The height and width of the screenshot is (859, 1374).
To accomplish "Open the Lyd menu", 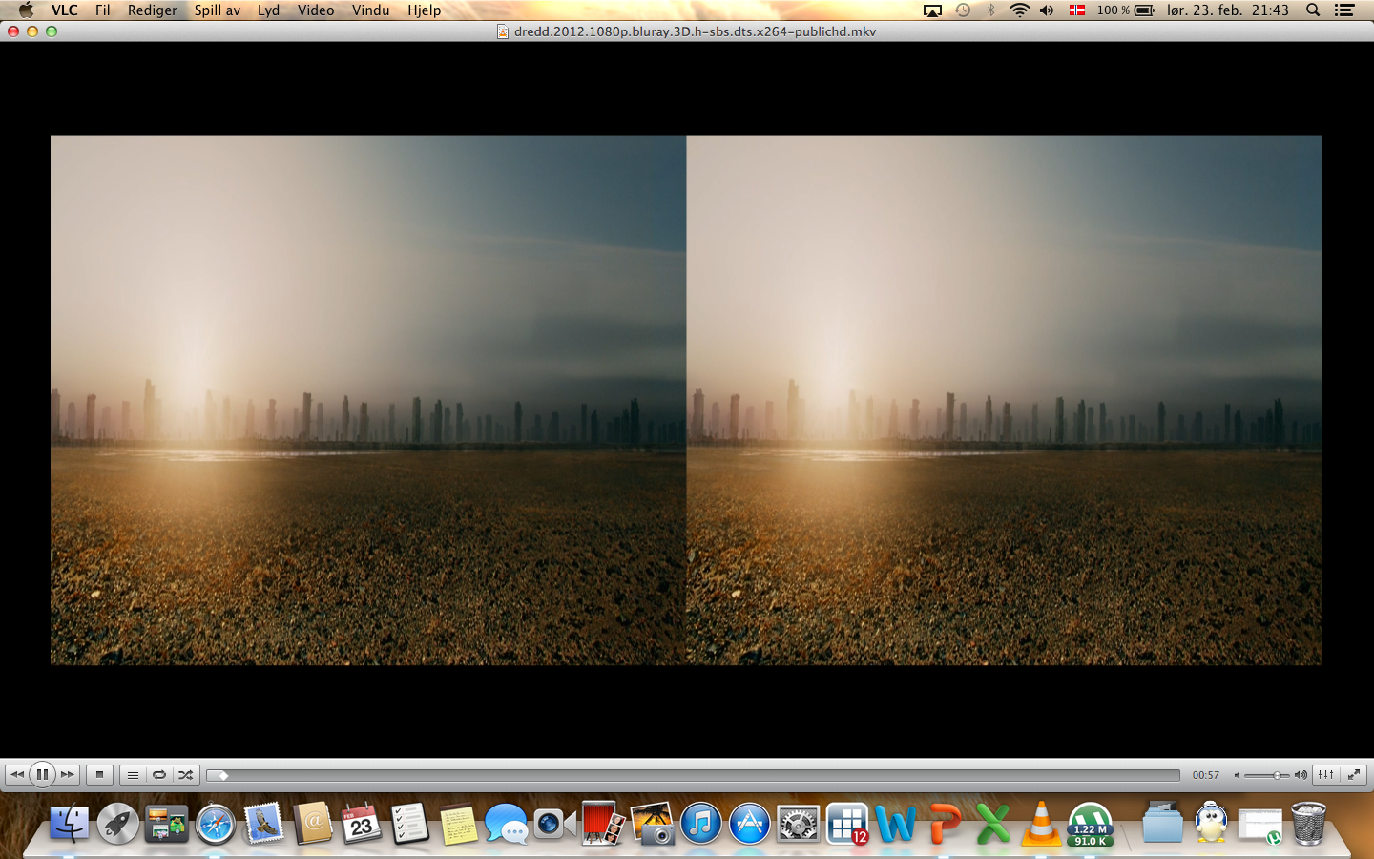I will [x=268, y=10].
